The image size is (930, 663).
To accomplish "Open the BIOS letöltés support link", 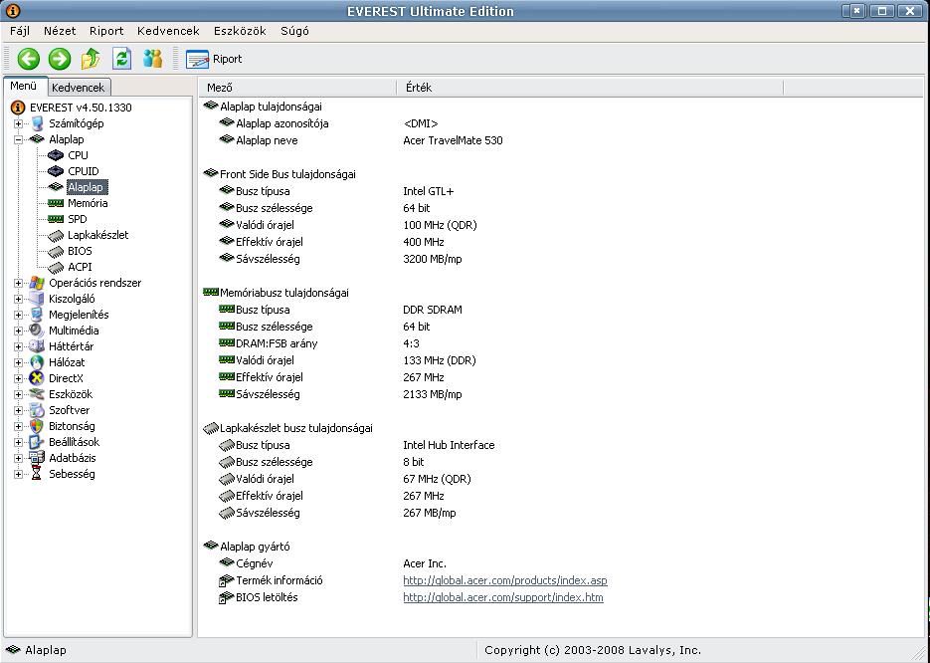I will pos(503,597).
